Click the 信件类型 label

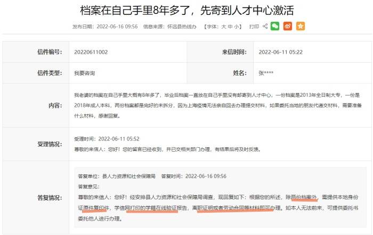pyautogui.click(x=50, y=73)
